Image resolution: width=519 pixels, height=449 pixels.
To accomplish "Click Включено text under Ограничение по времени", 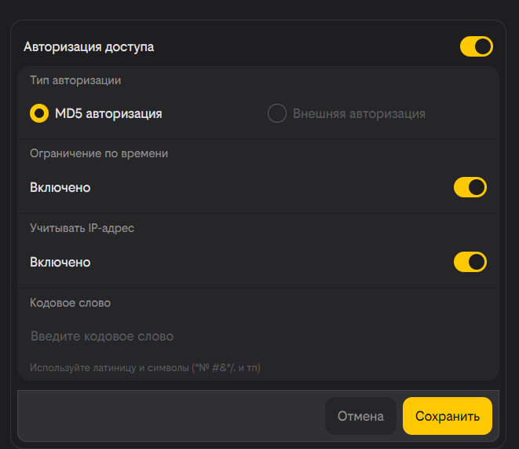I will 60,188.
